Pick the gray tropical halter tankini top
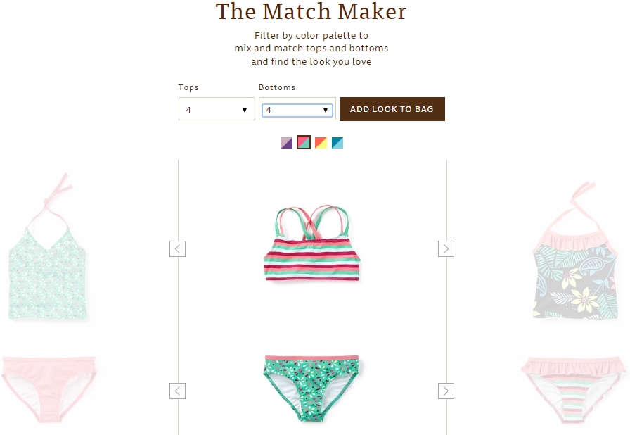Image resolution: width=630 pixels, height=435 pixels. (x=576, y=250)
